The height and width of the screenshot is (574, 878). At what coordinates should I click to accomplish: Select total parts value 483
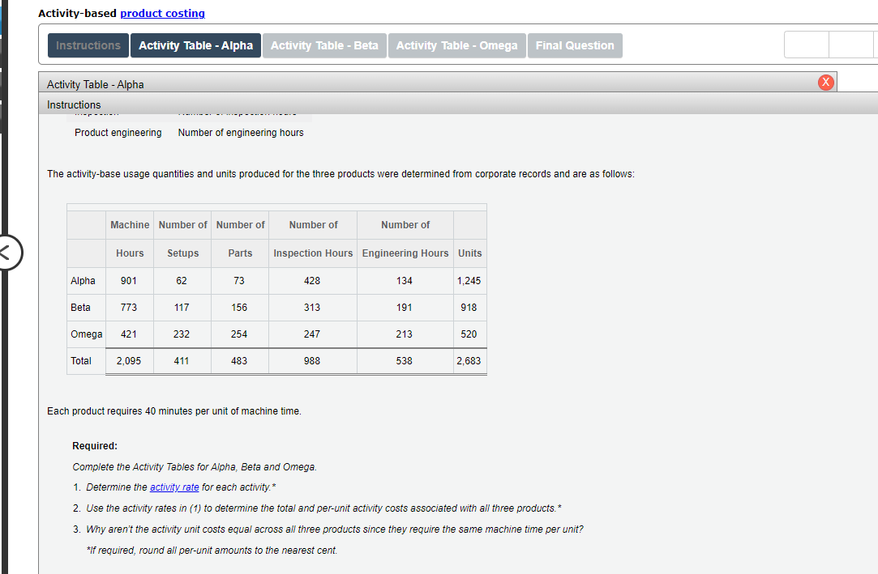[x=239, y=360]
